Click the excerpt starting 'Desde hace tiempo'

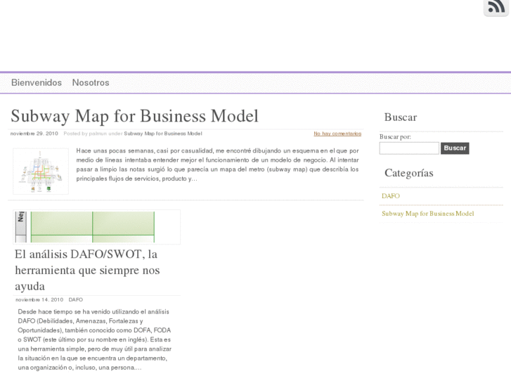click(94, 339)
